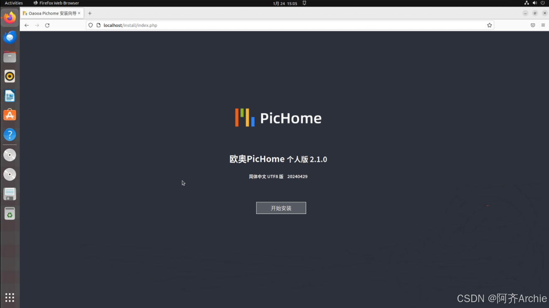Launch LibreOffice Writer from the dock
This screenshot has width=549, height=308.
(x=10, y=96)
